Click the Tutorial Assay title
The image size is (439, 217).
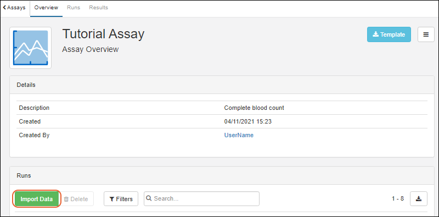(103, 34)
